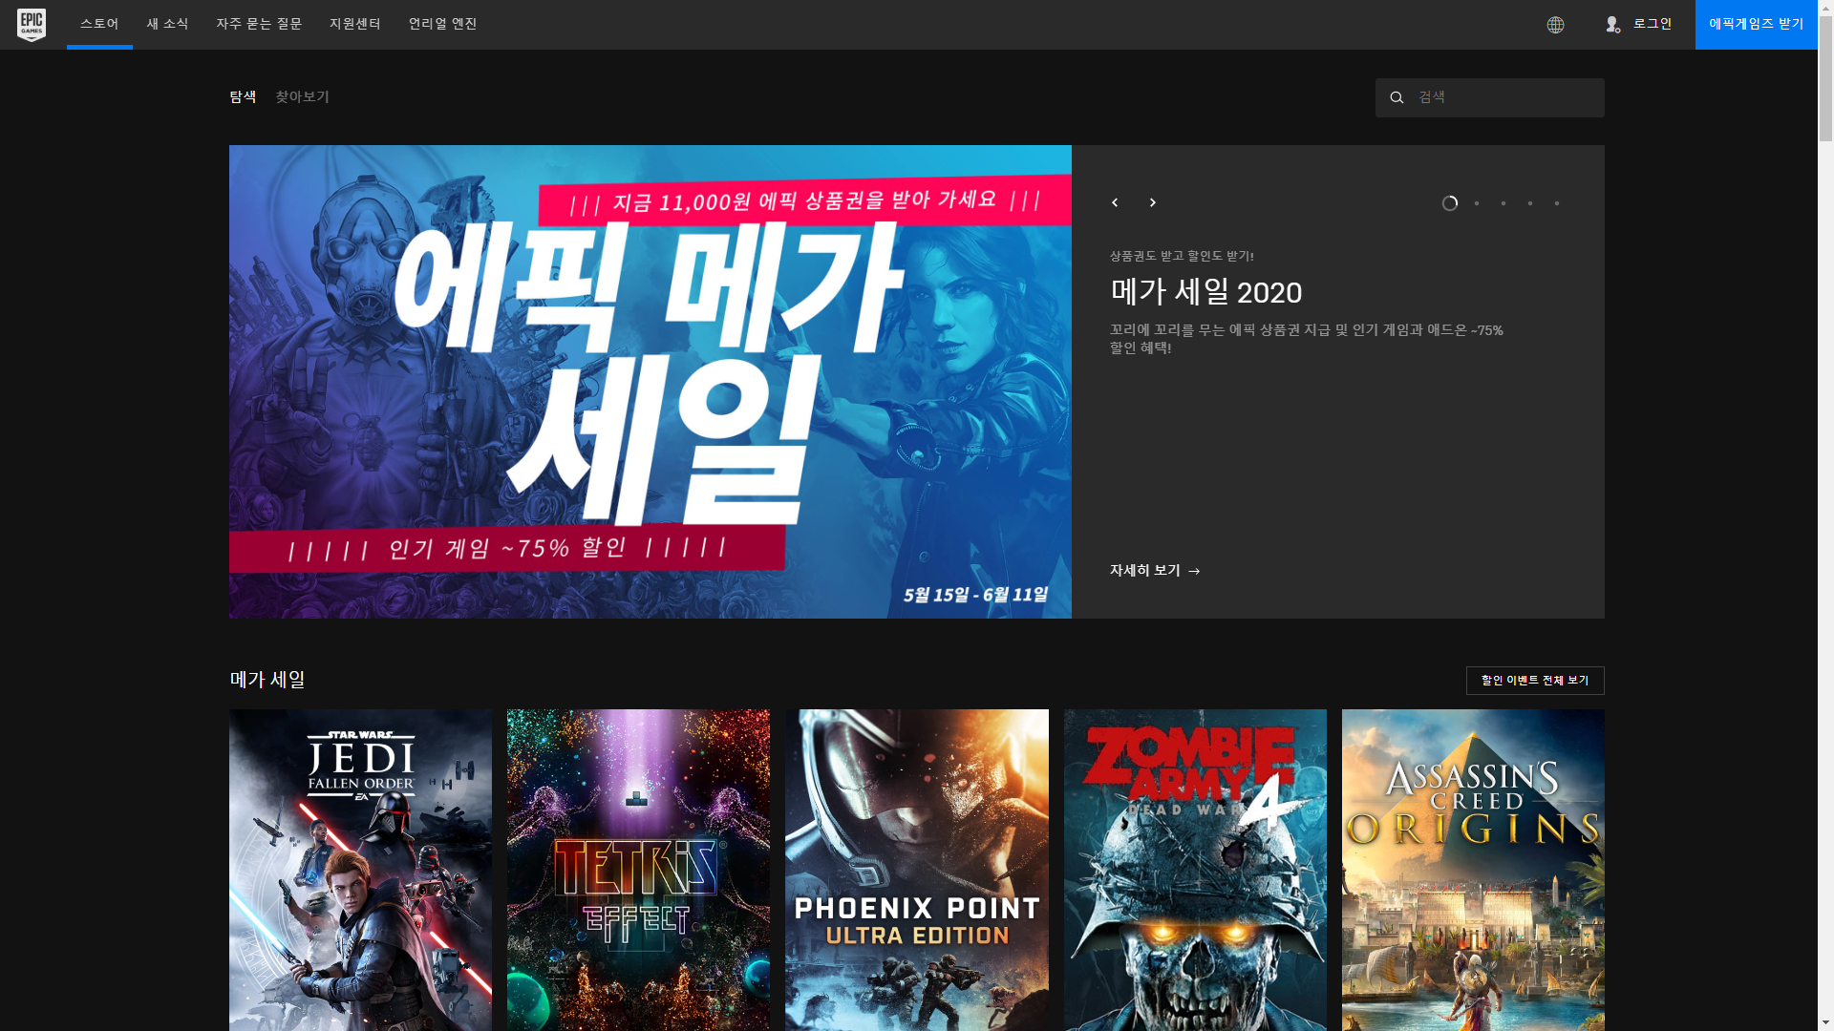Click the 메가 세일 2020 headline
1834x1031 pixels.
pos(1205,292)
